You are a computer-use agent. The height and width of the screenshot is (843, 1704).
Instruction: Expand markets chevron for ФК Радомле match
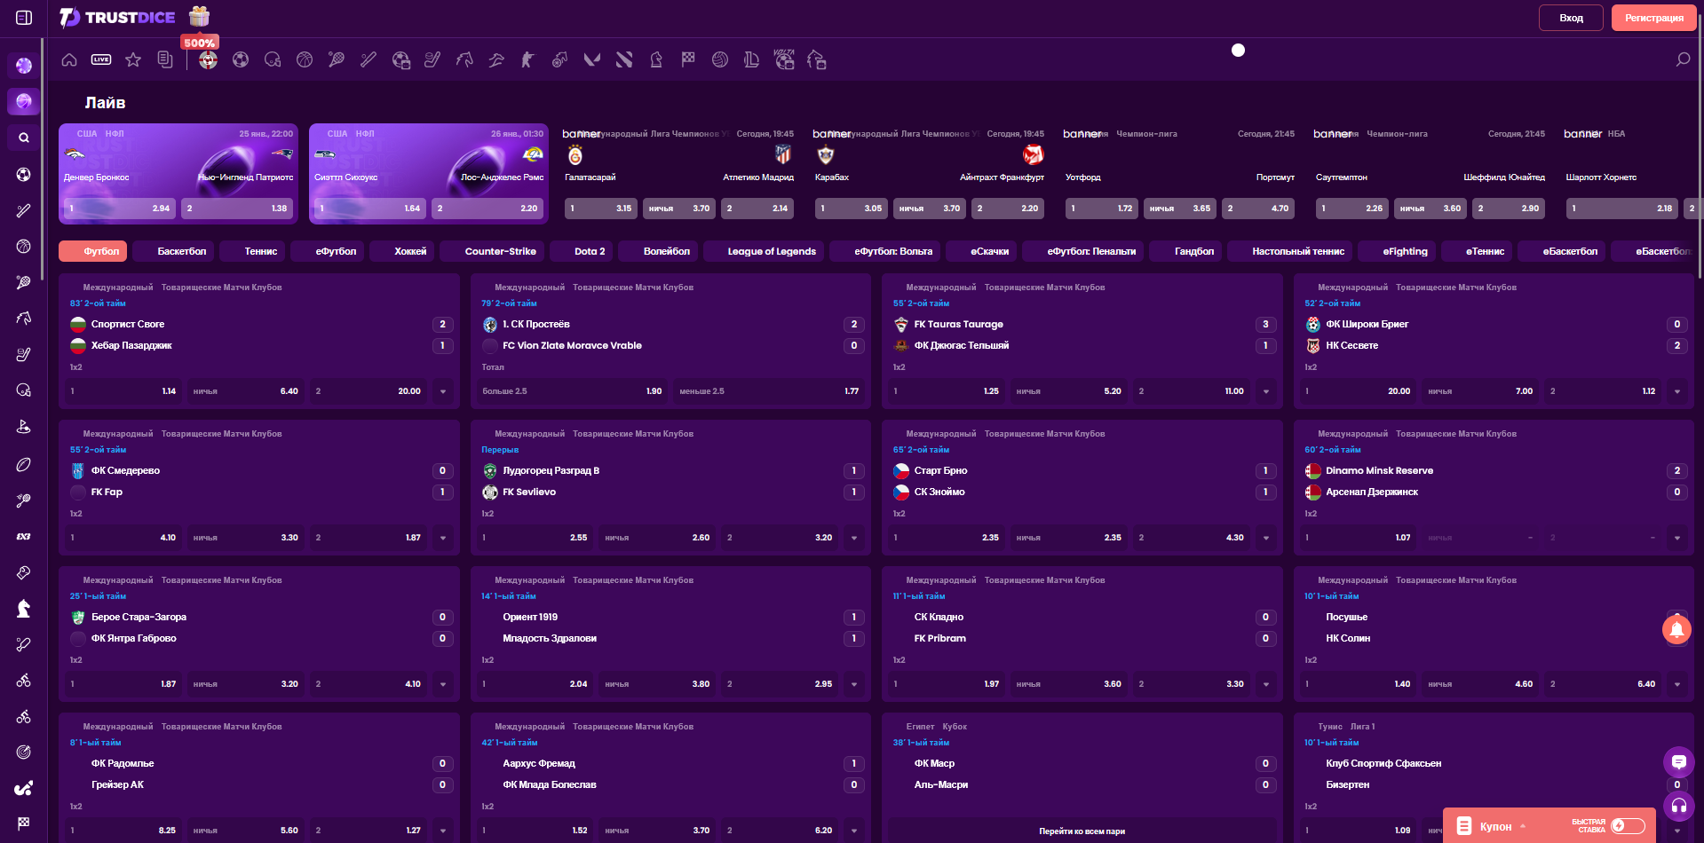(442, 830)
